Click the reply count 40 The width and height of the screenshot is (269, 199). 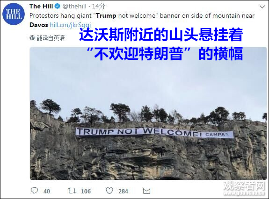[47, 192]
